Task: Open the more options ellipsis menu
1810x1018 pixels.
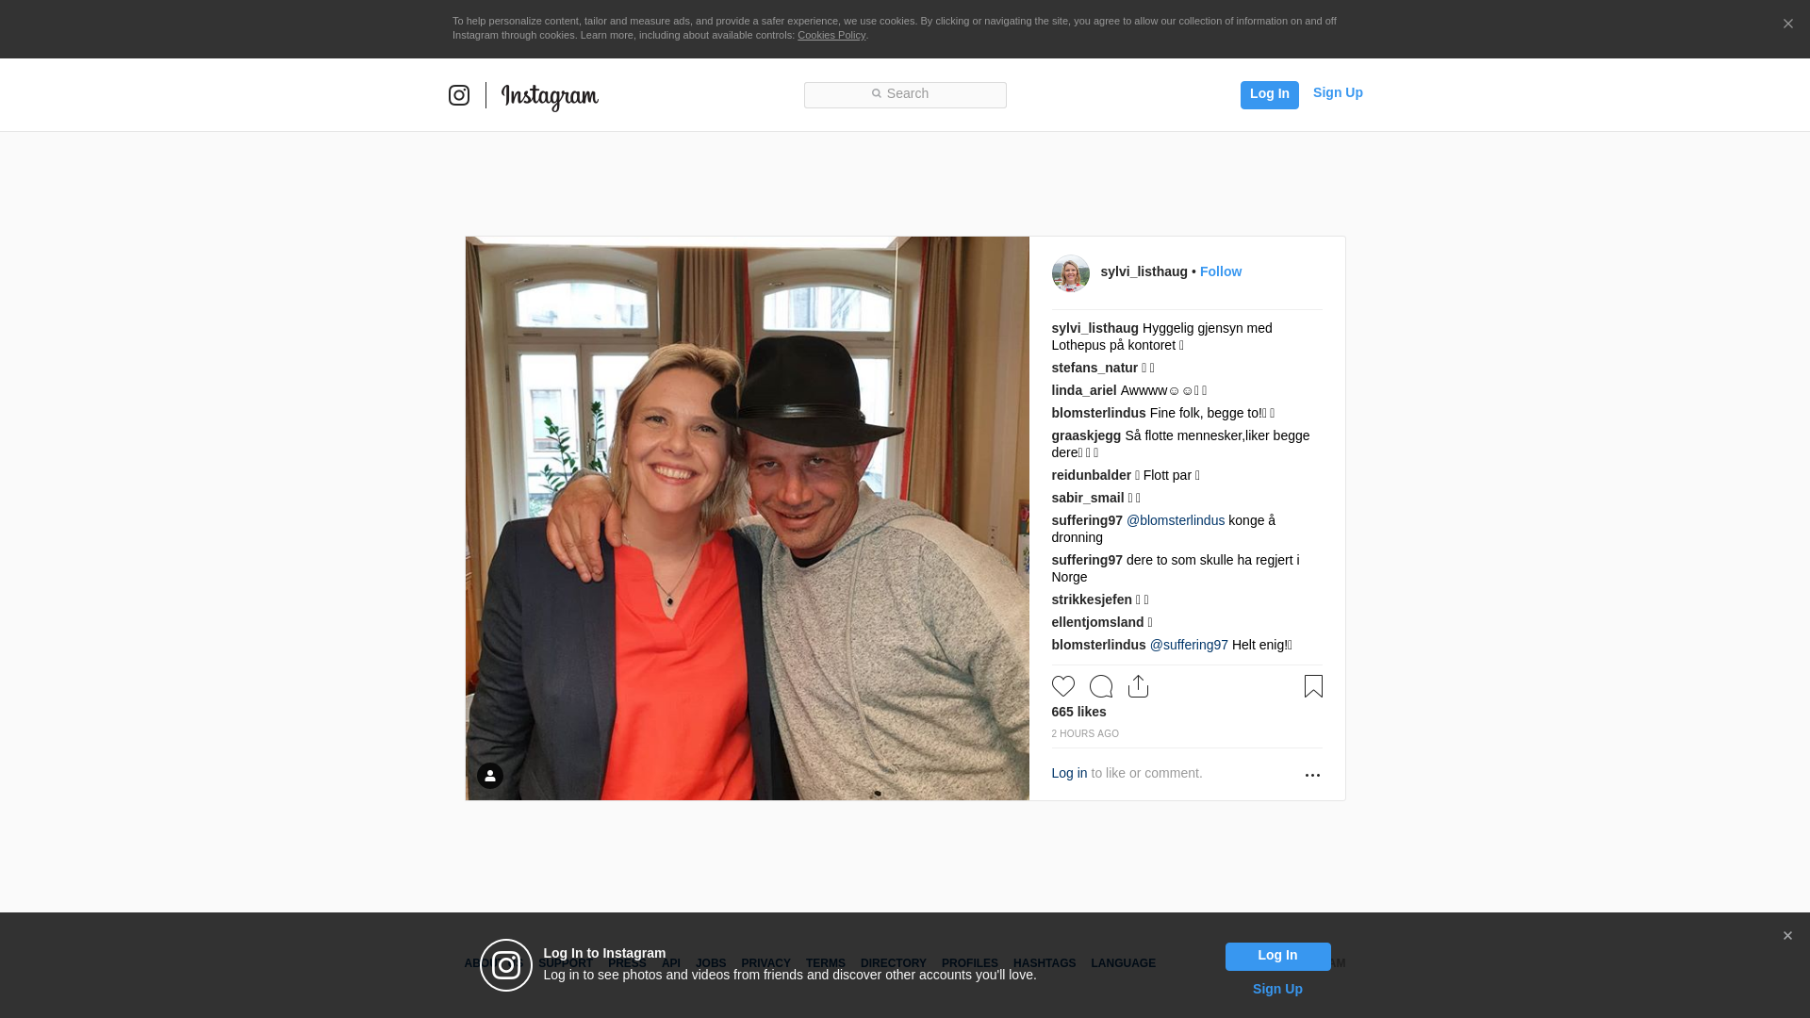Action: coord(1312,775)
